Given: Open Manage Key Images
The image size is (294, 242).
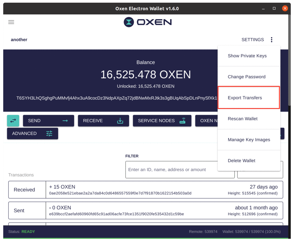Looking at the screenshot, I should click(x=249, y=140).
